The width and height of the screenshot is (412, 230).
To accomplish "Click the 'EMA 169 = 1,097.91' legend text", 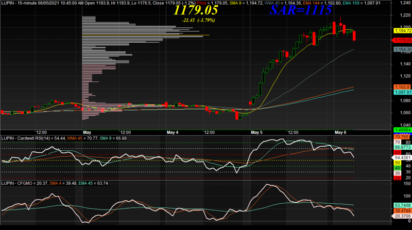I will point(362,3).
